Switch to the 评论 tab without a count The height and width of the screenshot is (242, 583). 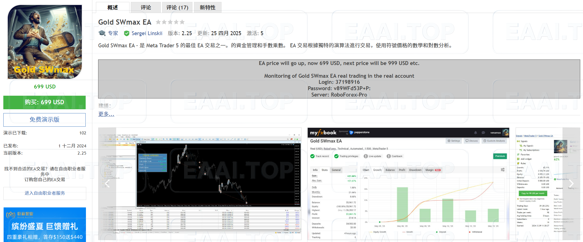(146, 7)
